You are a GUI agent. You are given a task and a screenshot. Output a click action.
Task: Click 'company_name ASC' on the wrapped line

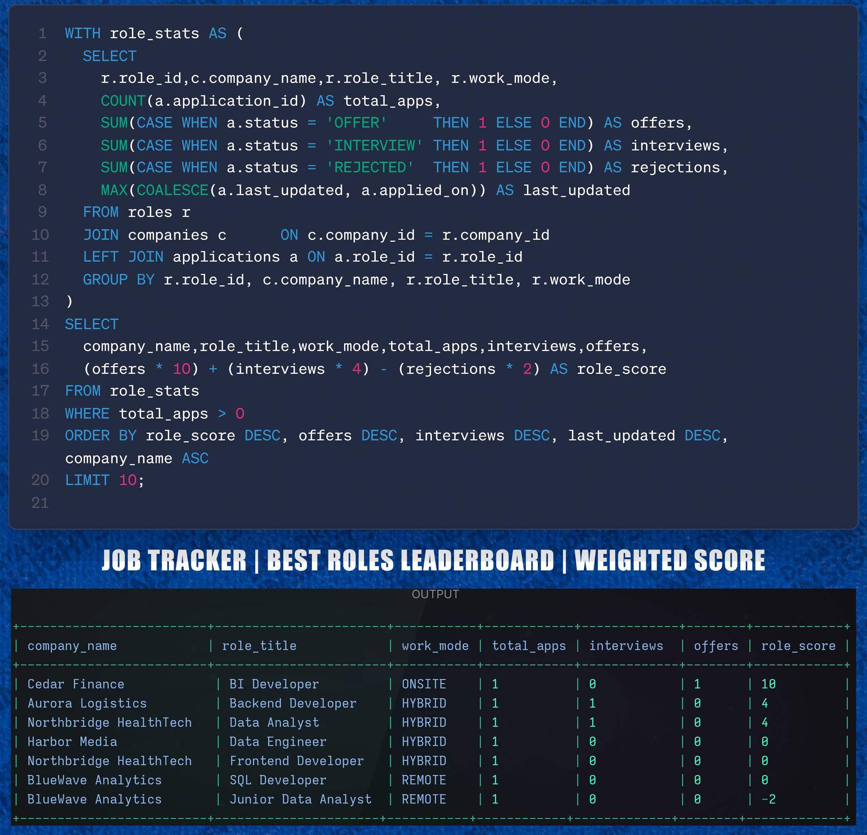tap(137, 459)
